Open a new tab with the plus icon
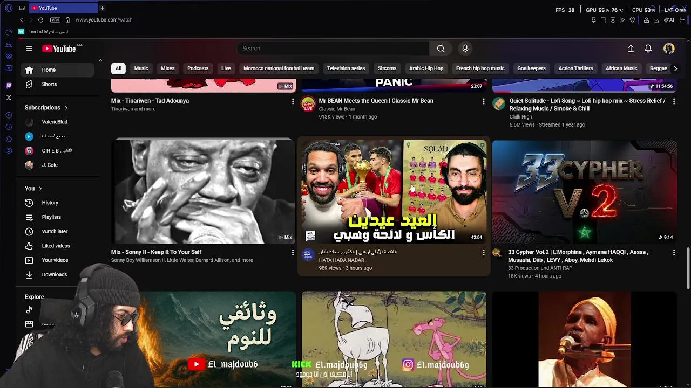The height and width of the screenshot is (388, 691). click(102, 8)
